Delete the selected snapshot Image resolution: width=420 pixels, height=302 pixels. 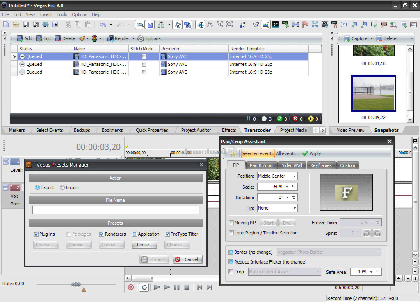[x=386, y=39]
